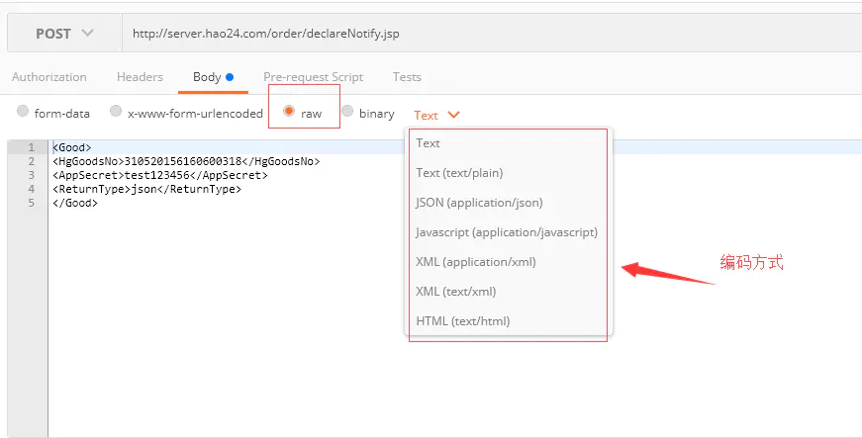This screenshot has height=438, width=862.
Task: Open the Headers tab
Action: (140, 77)
